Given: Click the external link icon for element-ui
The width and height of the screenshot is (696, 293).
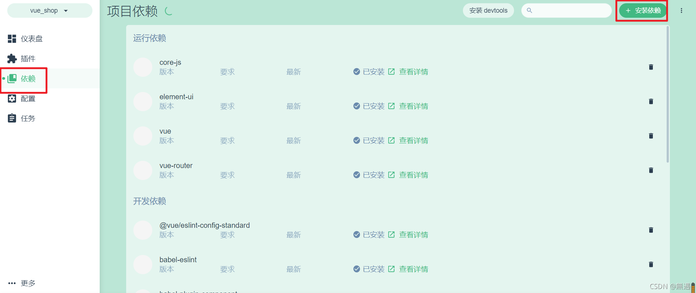Looking at the screenshot, I should coord(391,106).
